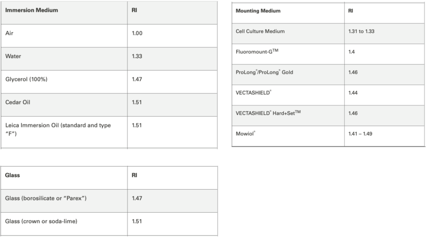The image size is (427, 237).
Task: Click the 1.44 RI value for VECTASHIELD
Action: pos(353,93)
